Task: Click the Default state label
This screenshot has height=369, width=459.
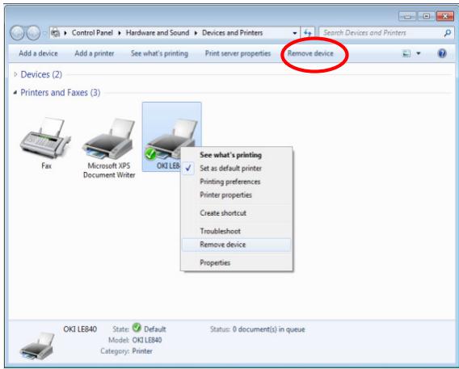Action: [x=155, y=329]
